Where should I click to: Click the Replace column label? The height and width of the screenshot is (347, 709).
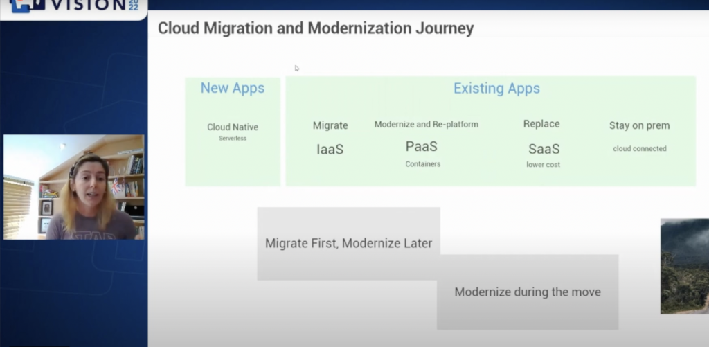541,124
